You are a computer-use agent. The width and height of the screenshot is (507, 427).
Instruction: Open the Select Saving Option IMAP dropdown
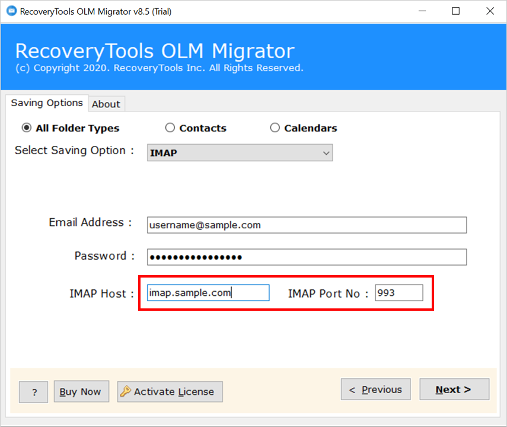pyautogui.click(x=240, y=152)
